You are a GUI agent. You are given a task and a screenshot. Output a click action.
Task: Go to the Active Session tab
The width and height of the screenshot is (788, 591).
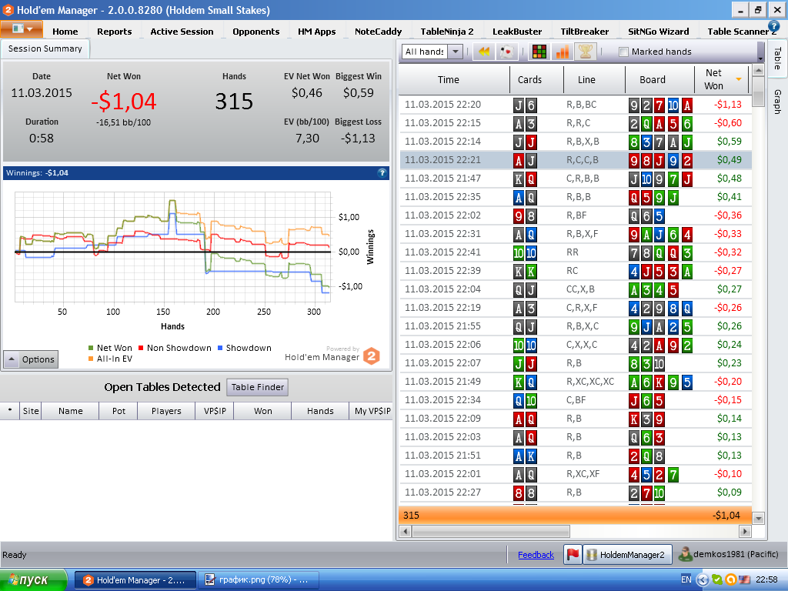point(182,31)
